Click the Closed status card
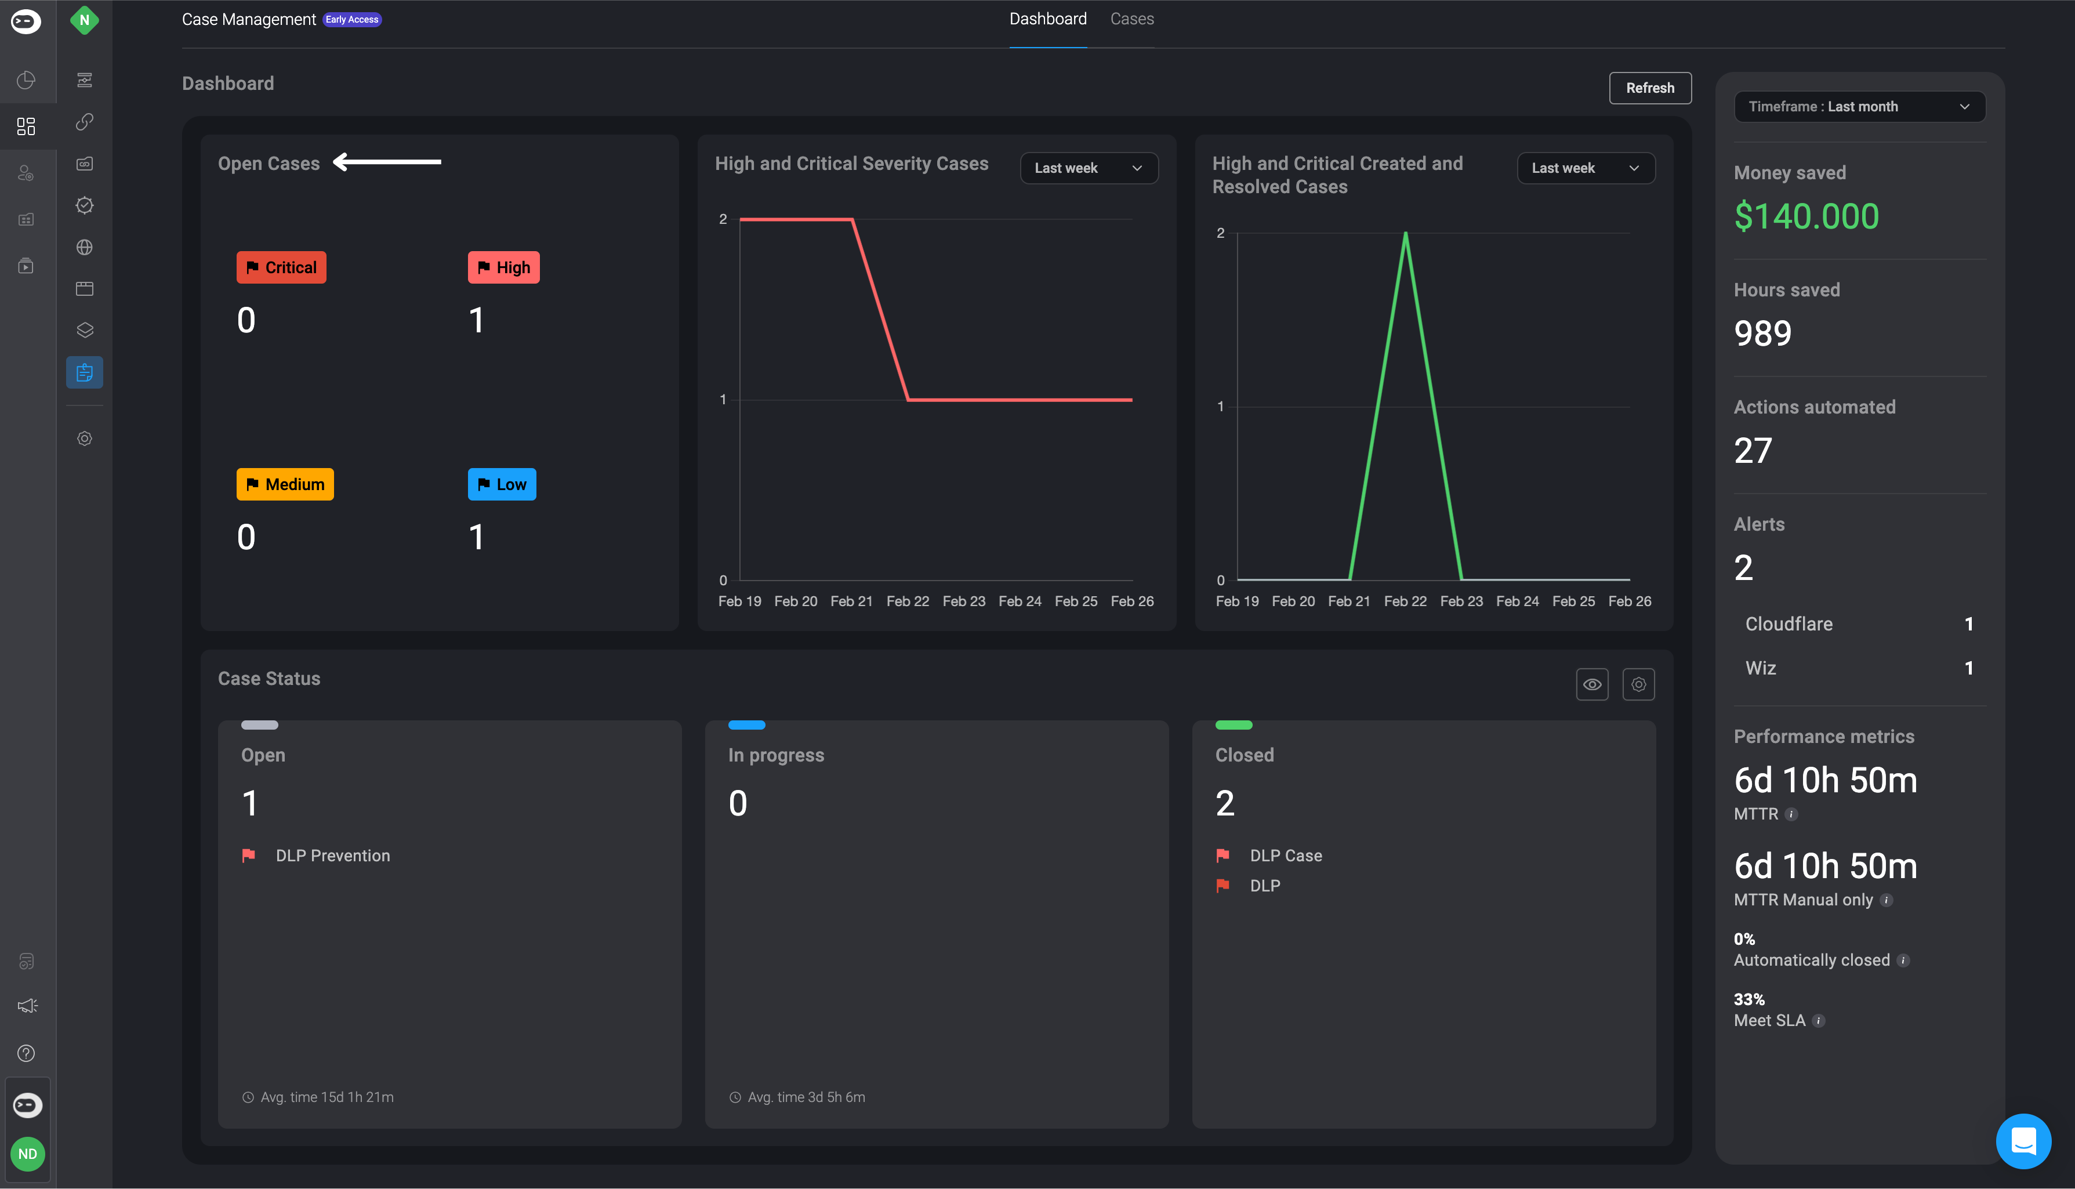Viewport: 2075px width, 1189px height. tap(1424, 925)
